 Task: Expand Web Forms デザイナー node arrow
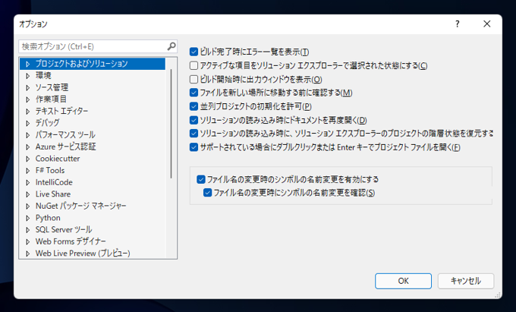[x=27, y=241]
